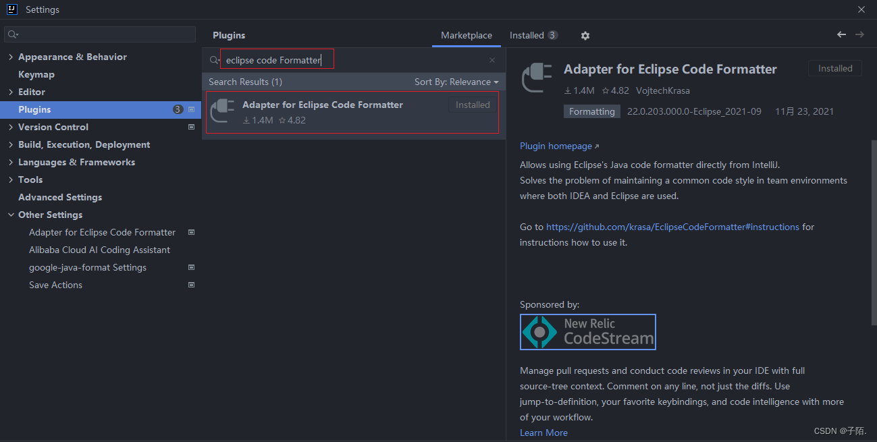Clear the plugin search with X icon
Screen dimensions: 877x442
tap(492, 60)
